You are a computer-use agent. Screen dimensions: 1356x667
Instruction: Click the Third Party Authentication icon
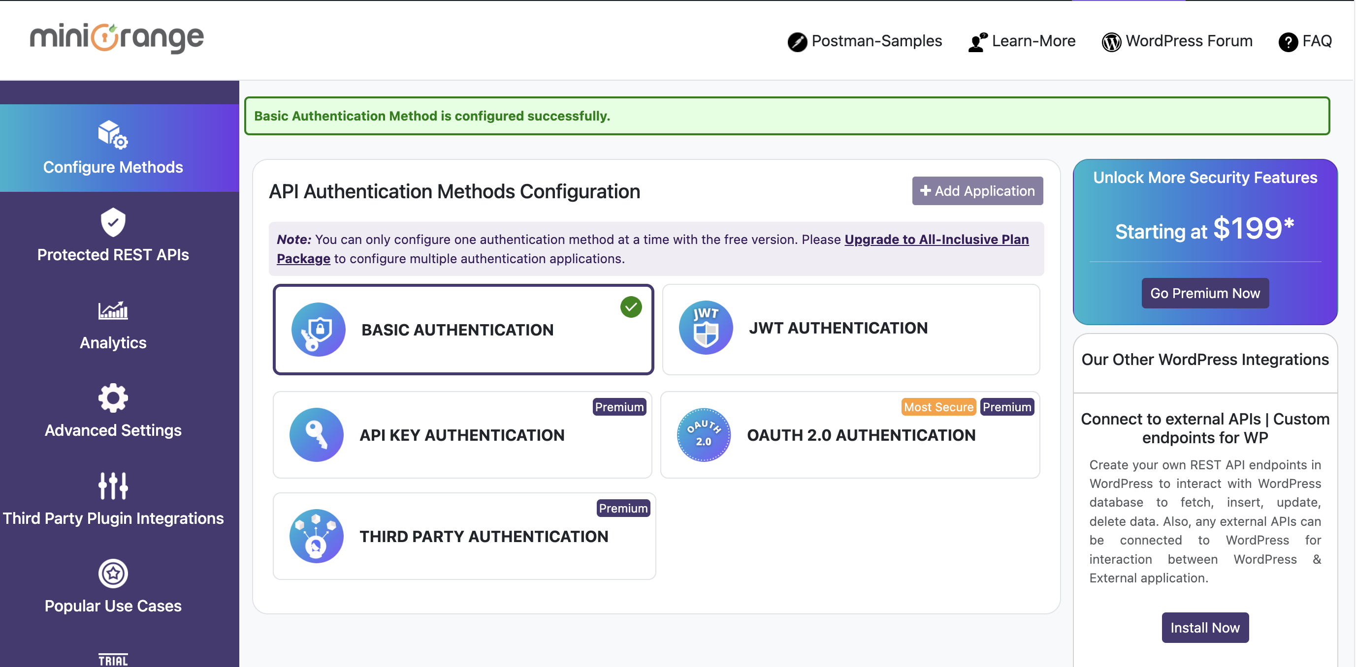pos(317,536)
